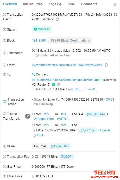Open the sender address 0x2adaddbcf5d9977a... link
120x180 pixels.
click(67, 65)
